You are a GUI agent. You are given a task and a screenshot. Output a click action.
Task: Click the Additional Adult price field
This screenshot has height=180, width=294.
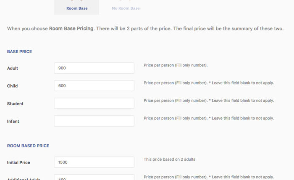coord(94,177)
